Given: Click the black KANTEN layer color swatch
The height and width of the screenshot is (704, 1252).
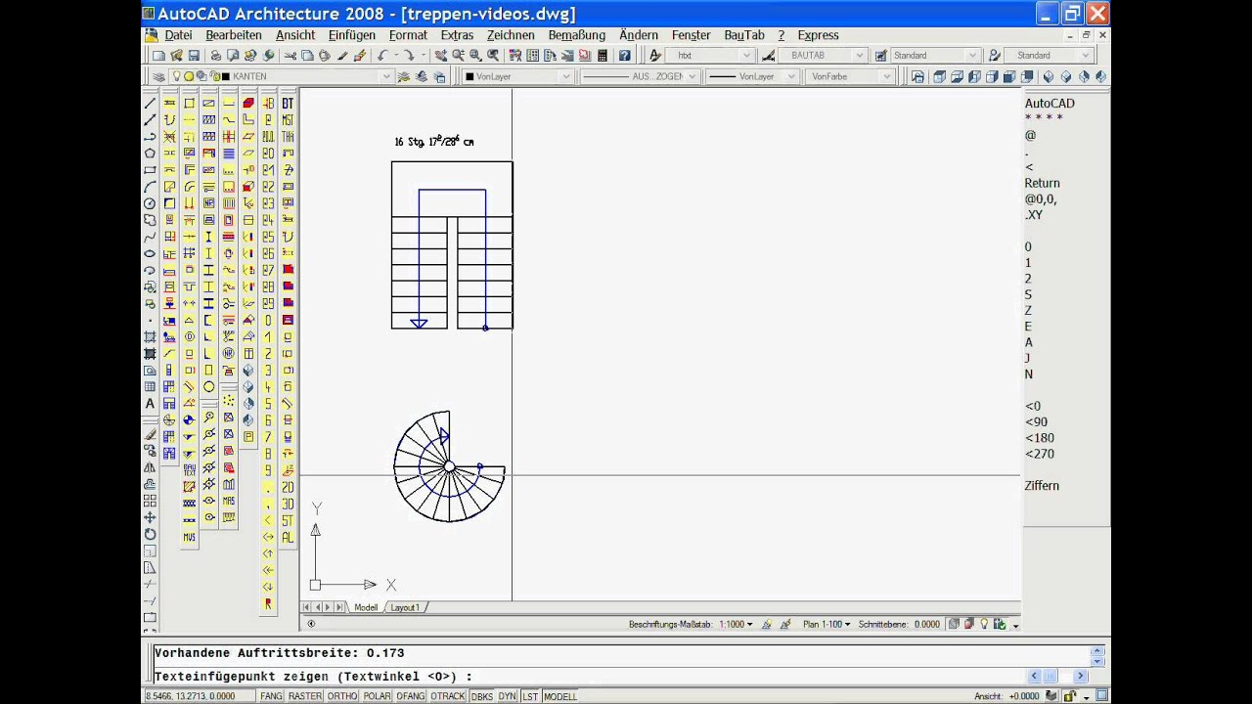Looking at the screenshot, I should pyautogui.click(x=226, y=76).
